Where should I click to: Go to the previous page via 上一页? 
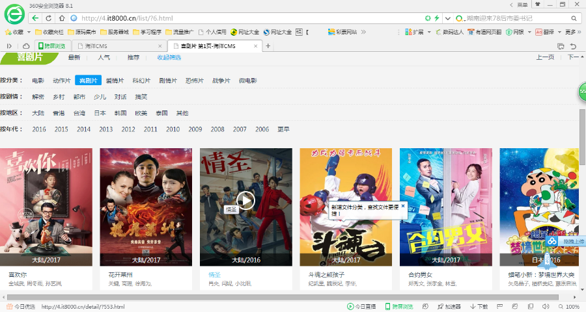tap(545, 57)
